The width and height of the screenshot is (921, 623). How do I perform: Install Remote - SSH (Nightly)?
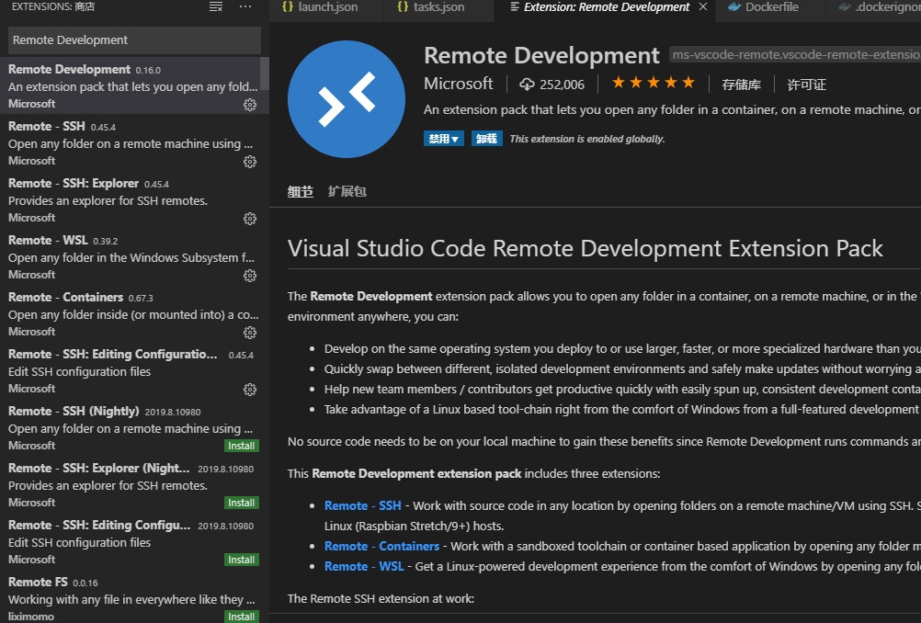pos(242,446)
